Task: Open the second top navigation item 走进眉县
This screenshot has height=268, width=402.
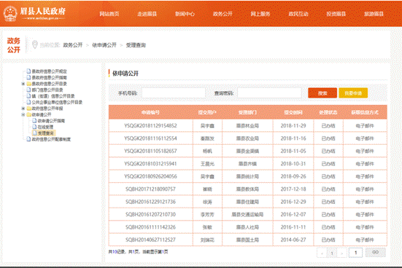Action: (147, 14)
